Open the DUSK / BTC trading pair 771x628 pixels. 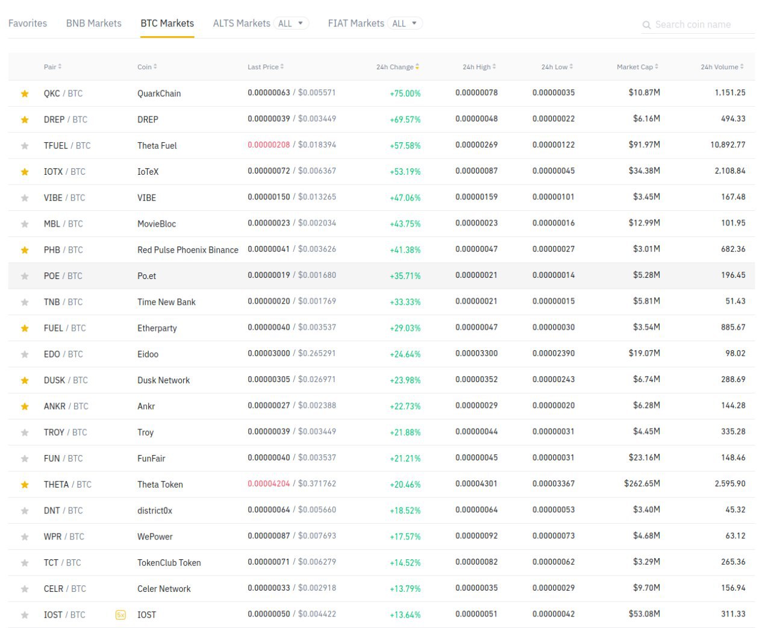(66, 380)
